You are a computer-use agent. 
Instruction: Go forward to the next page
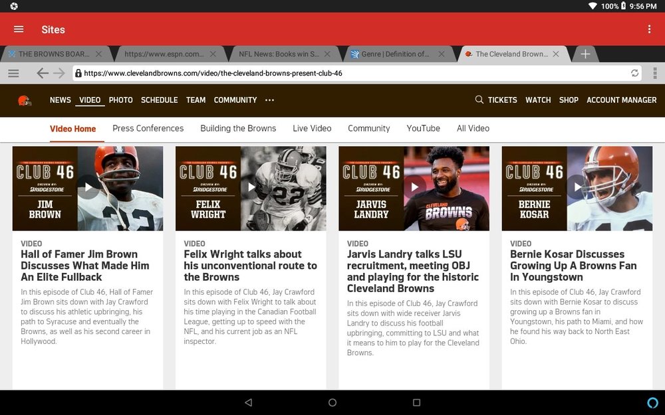pos(59,73)
